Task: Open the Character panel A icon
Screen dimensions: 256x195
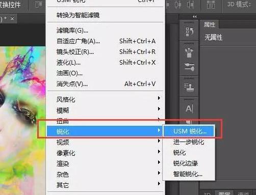Action: (189, 108)
